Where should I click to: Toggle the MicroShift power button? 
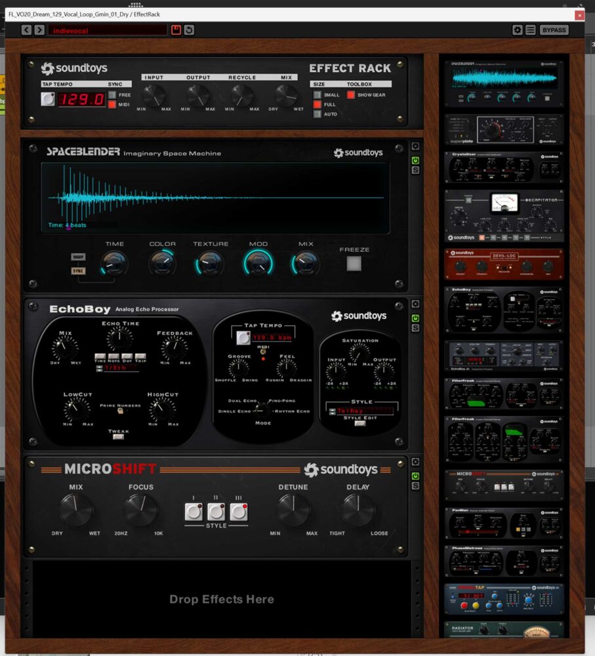point(415,476)
